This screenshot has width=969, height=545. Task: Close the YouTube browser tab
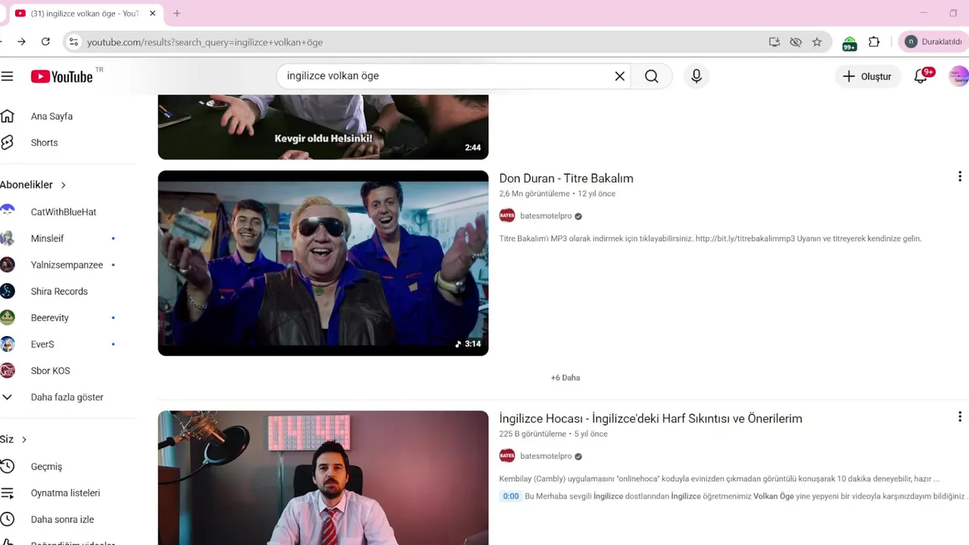(152, 14)
